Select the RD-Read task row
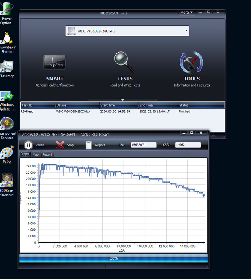The height and width of the screenshot is (279, 251). pos(122,111)
